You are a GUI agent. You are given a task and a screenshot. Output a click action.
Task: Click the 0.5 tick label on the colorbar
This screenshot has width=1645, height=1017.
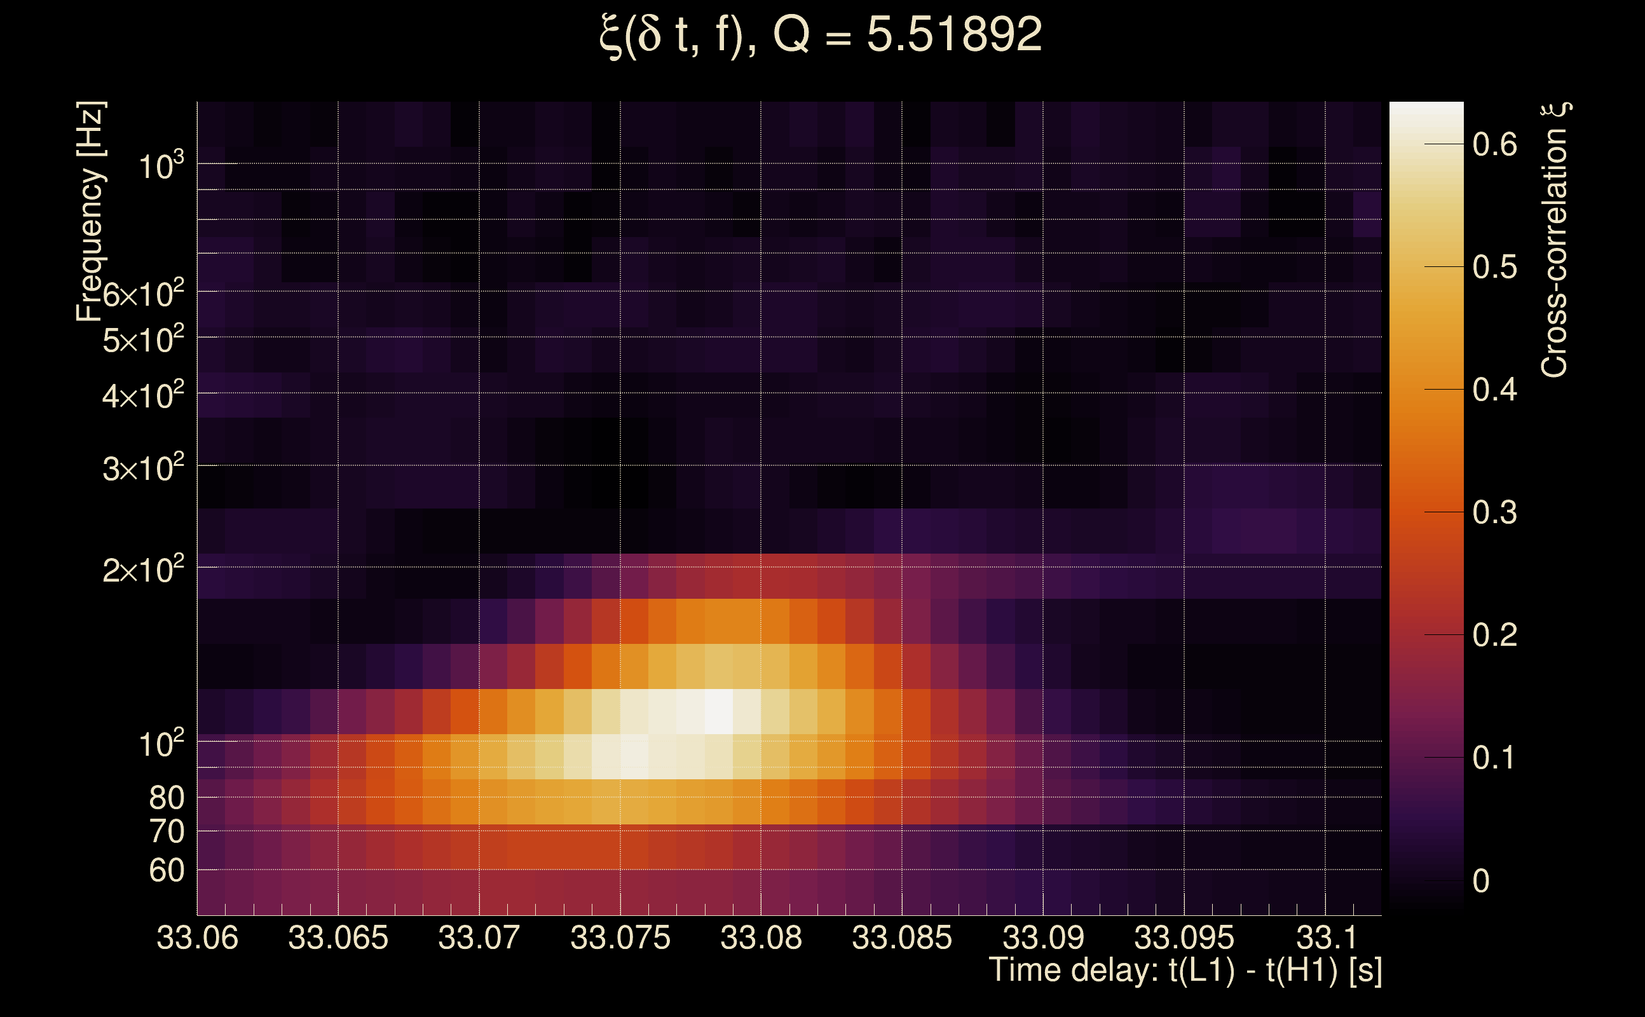[x=1494, y=268]
